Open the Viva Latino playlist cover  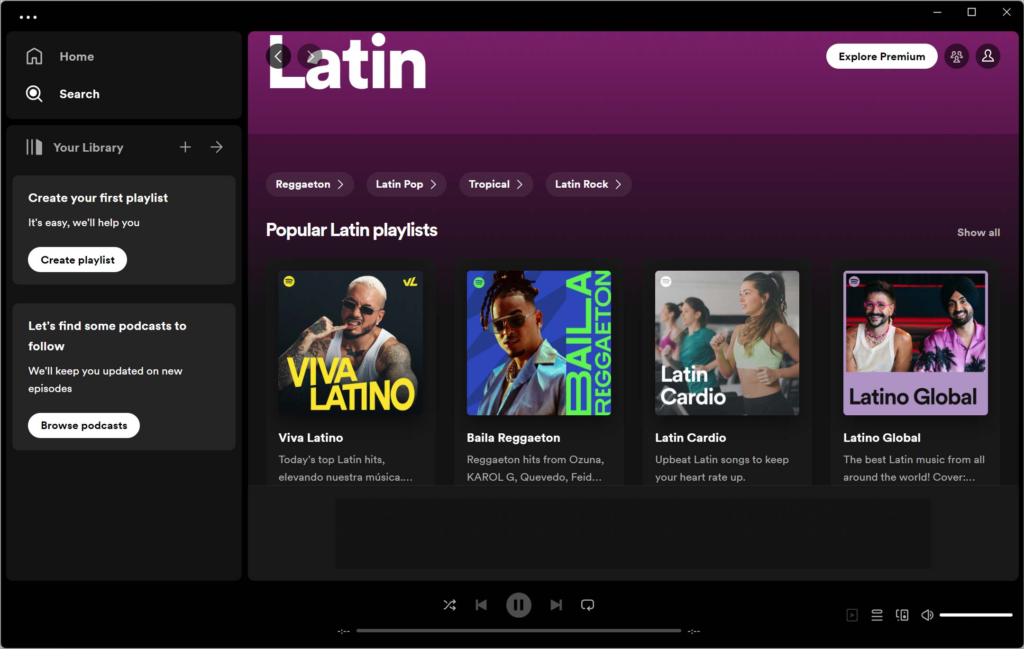pos(350,343)
